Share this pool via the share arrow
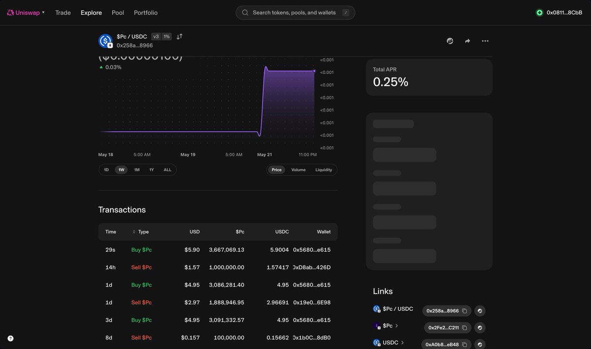The height and width of the screenshot is (349, 591). [467, 41]
